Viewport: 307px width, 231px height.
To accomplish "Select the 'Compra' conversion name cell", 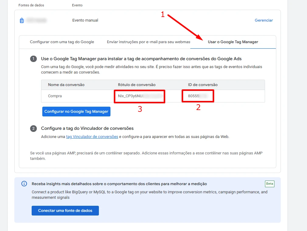I will coord(55,96).
